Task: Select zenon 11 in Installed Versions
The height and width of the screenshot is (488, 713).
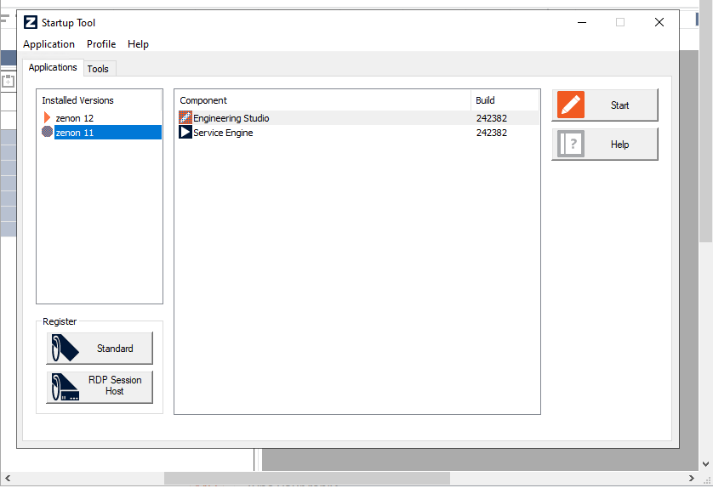Action: 108,133
